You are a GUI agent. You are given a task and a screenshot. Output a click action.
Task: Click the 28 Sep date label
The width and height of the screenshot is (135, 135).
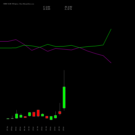(7, 129)
